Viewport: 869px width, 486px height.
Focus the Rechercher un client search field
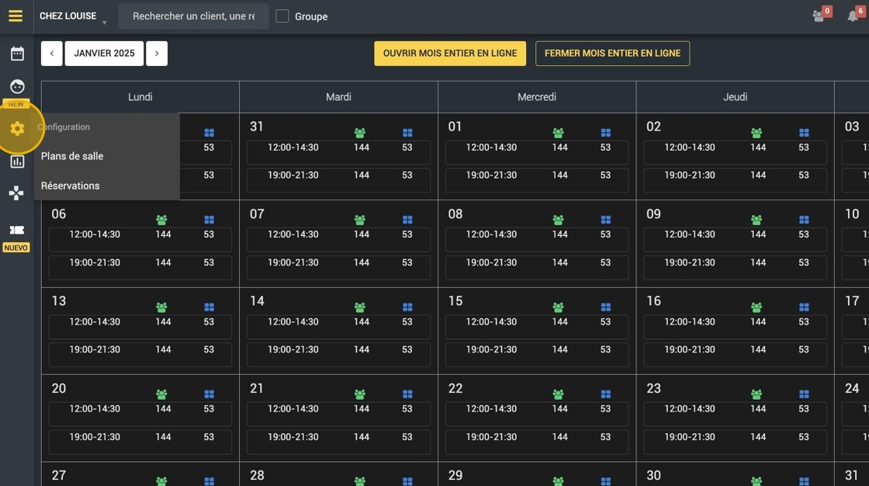(193, 16)
